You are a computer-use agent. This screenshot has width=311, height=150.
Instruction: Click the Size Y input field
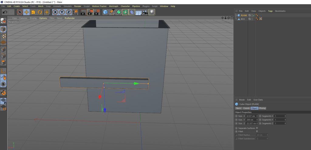[250, 119]
